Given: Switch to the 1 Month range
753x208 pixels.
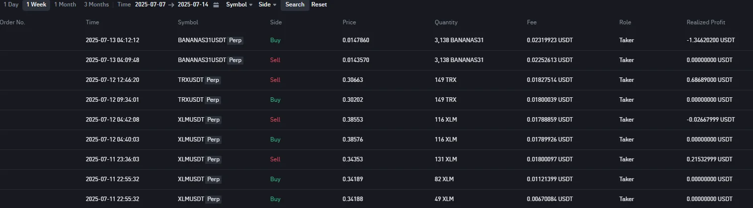Looking at the screenshot, I should [x=65, y=4].
